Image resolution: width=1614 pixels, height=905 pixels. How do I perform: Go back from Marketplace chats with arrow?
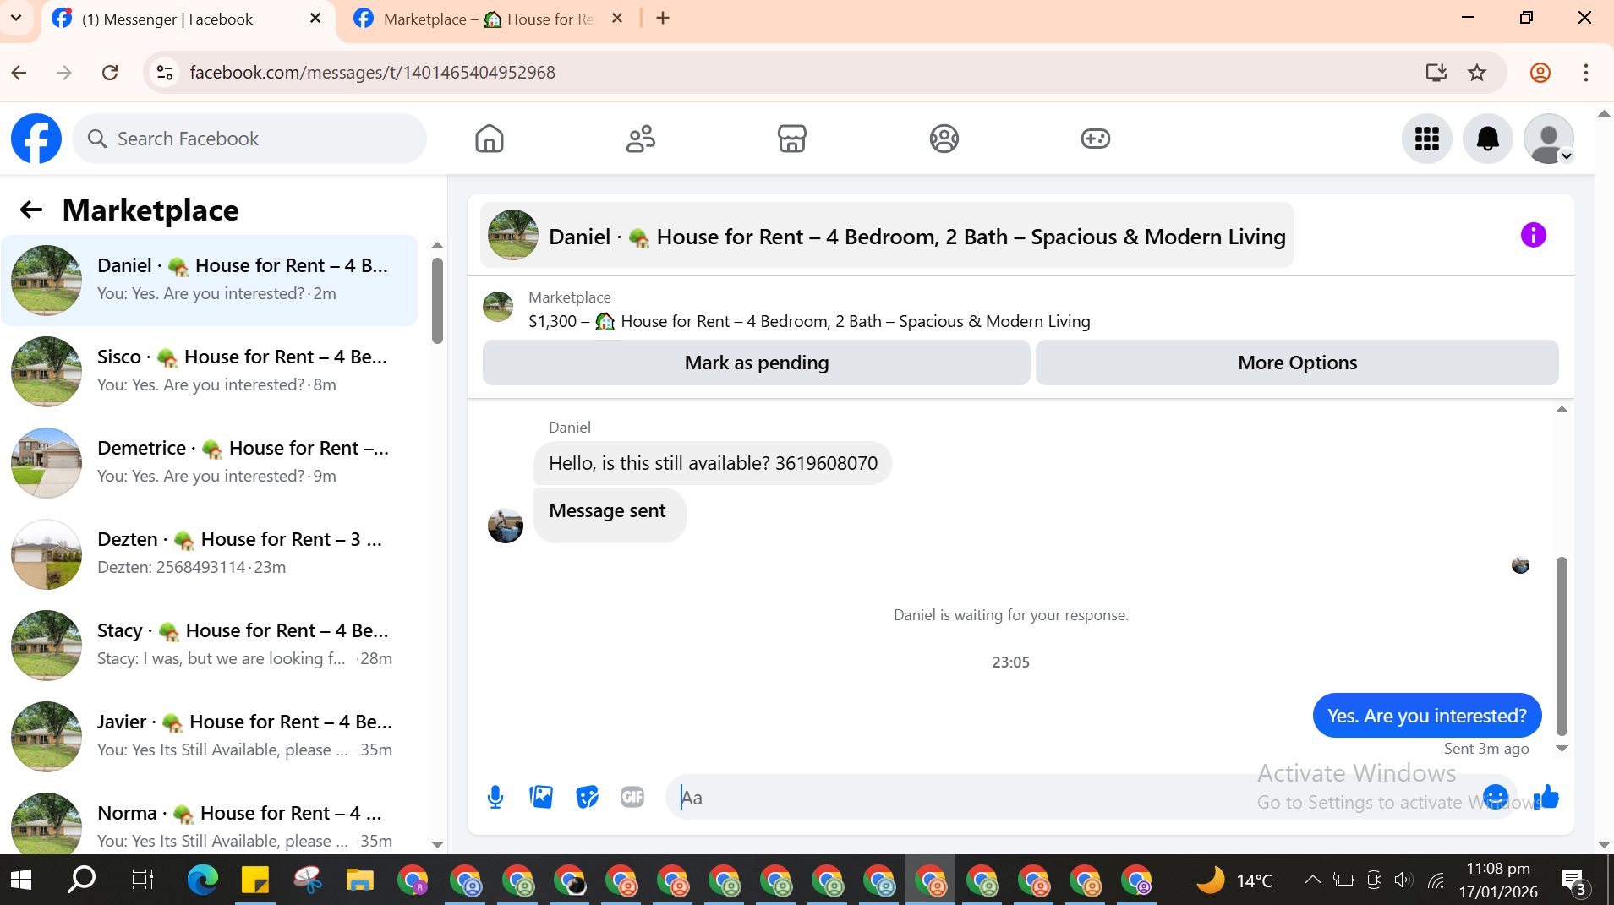pos(31,210)
